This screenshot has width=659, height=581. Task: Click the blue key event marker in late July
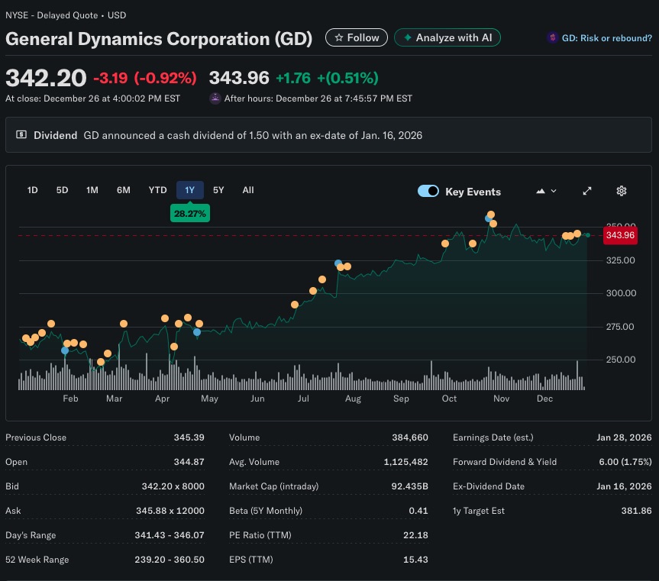click(x=338, y=263)
